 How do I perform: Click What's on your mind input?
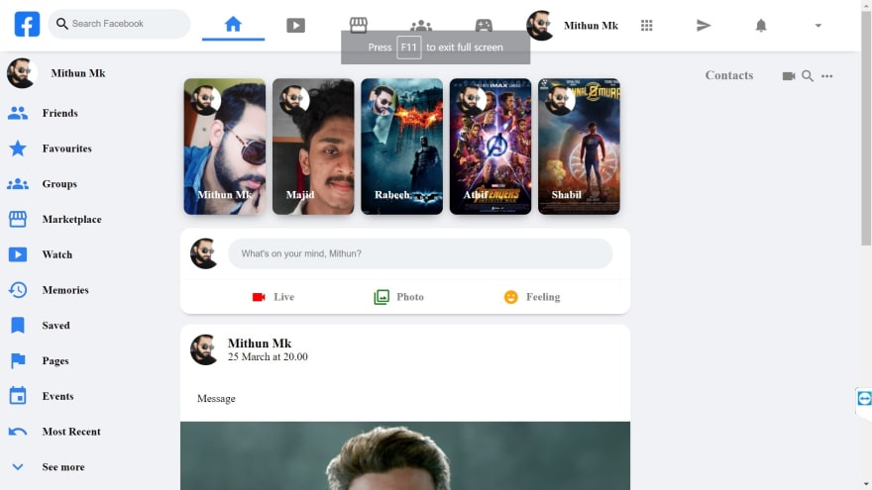[x=420, y=253]
